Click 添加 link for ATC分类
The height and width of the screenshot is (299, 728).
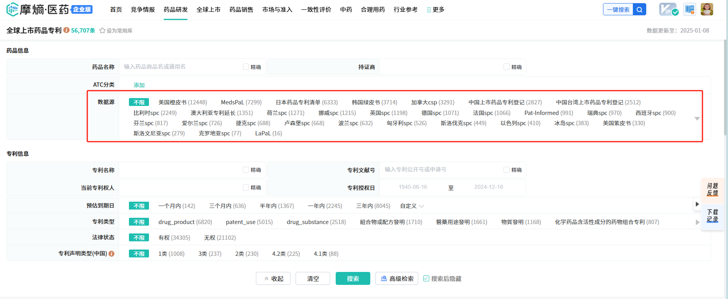coord(139,85)
